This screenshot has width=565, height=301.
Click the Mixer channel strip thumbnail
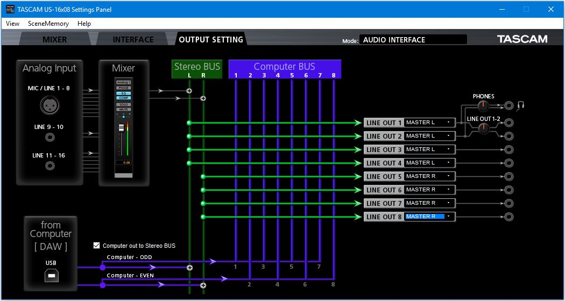click(124, 127)
